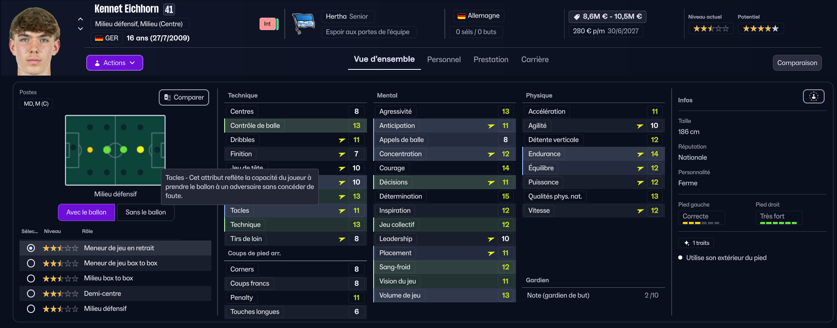Viewport: 837px width, 328px height.
Task: Click the yellow arrow next to Dribbles
Action: [342, 140]
